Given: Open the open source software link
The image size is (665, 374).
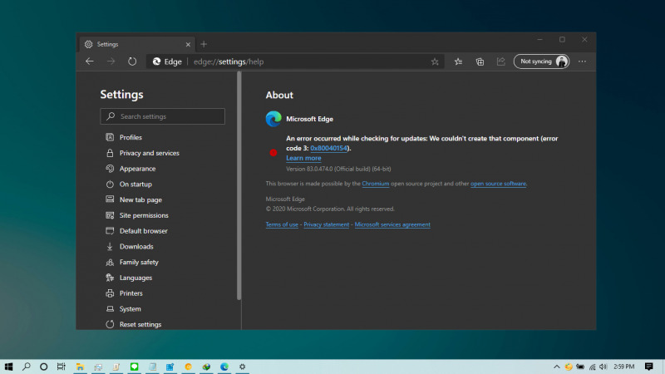Looking at the screenshot, I should [x=498, y=184].
